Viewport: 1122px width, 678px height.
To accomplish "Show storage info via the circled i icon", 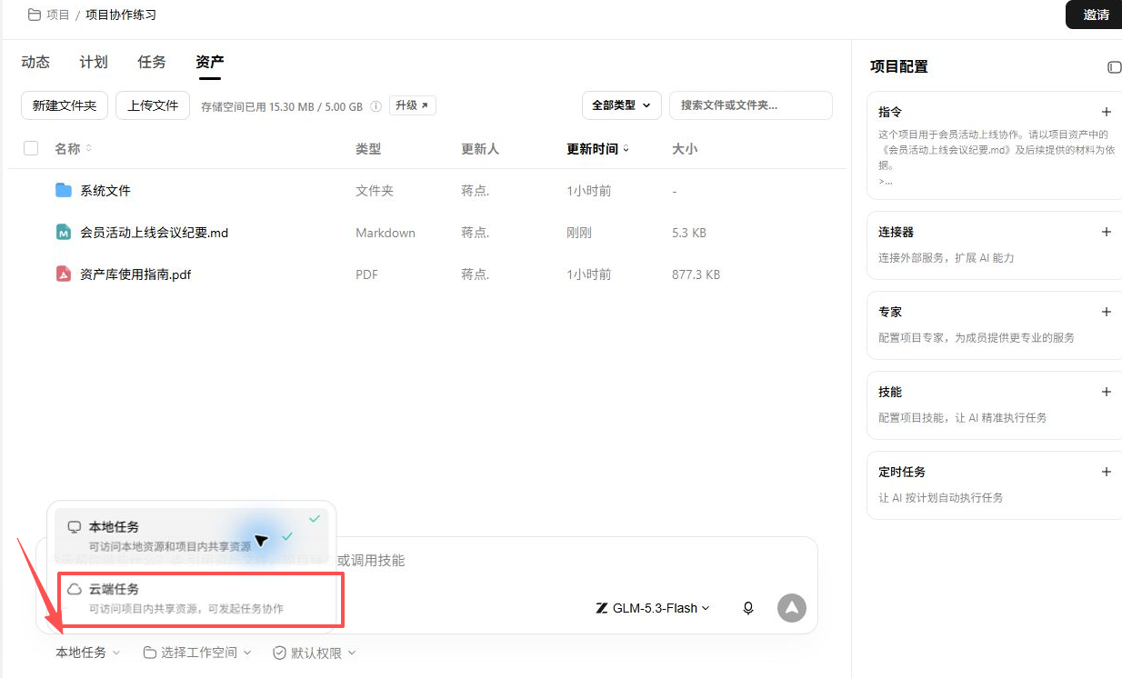I will coord(376,106).
